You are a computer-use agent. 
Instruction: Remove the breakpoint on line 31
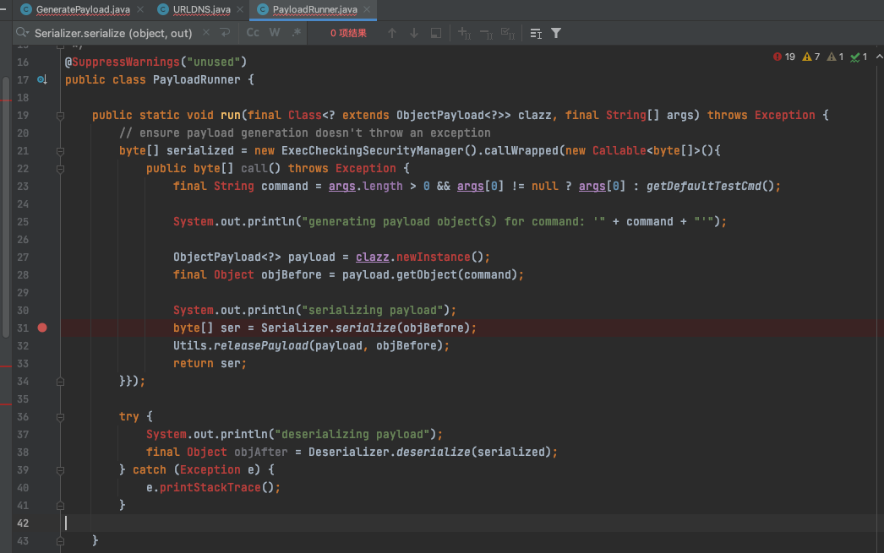(x=42, y=328)
